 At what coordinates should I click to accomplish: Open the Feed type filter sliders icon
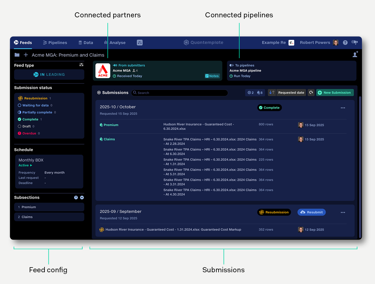tap(81, 65)
